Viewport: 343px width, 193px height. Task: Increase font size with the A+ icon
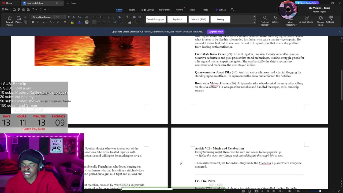(69, 17)
